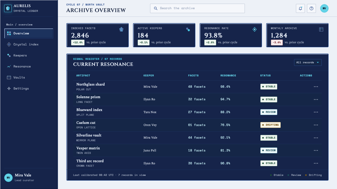Click keeper Juno Pell

150,150
